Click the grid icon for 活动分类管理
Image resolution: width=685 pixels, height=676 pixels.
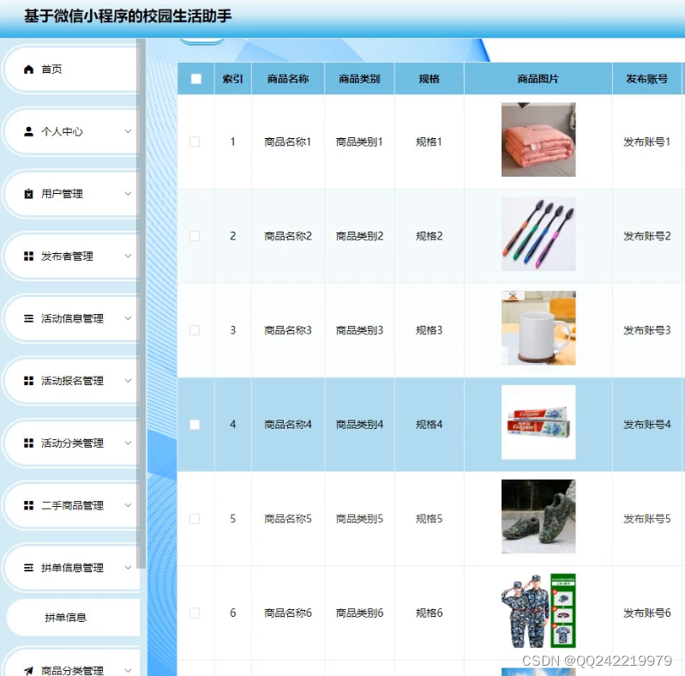point(28,443)
